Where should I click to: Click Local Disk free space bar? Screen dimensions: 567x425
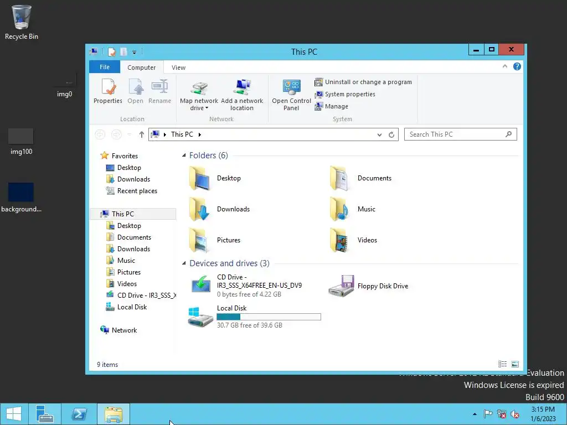[x=269, y=317]
